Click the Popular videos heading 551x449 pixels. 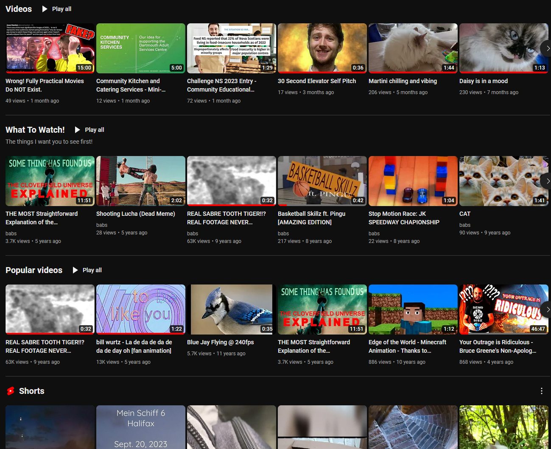pos(34,270)
